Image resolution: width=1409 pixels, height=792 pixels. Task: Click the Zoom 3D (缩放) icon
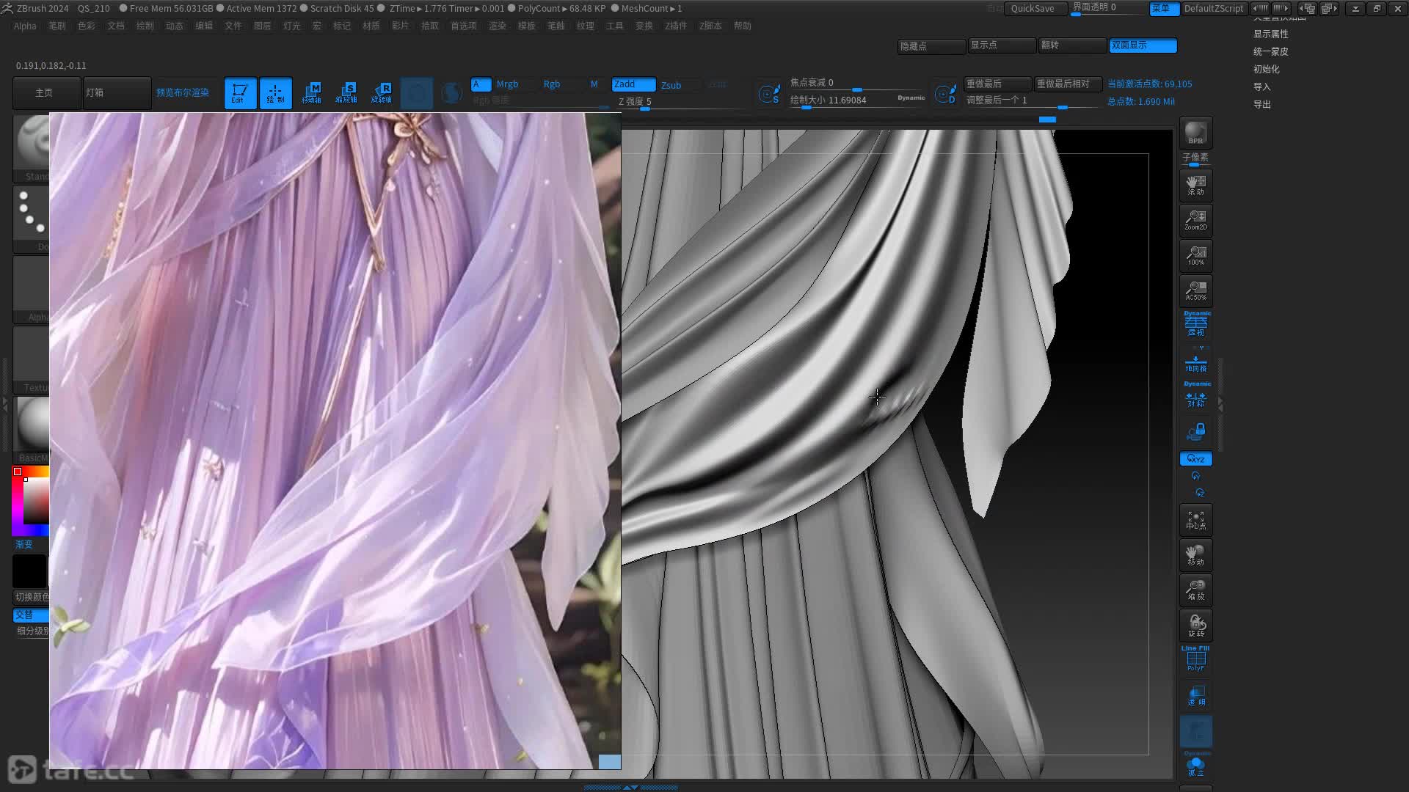pos(1195,590)
